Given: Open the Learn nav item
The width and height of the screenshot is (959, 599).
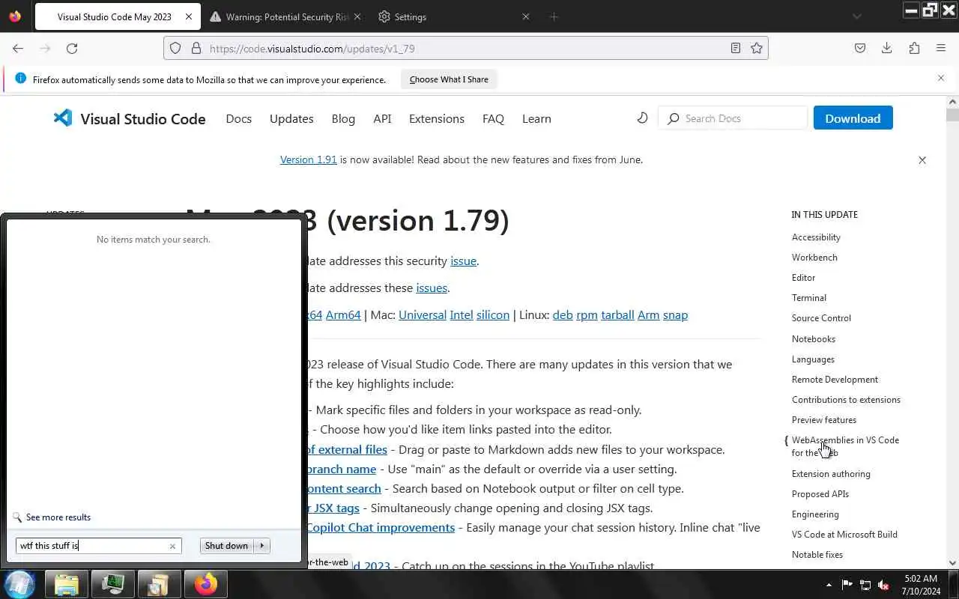Looking at the screenshot, I should point(536,118).
